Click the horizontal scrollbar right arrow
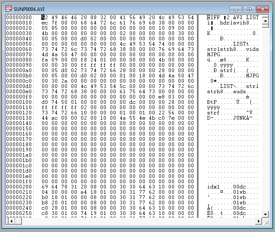The height and width of the screenshot is (232, 275). click(258, 221)
